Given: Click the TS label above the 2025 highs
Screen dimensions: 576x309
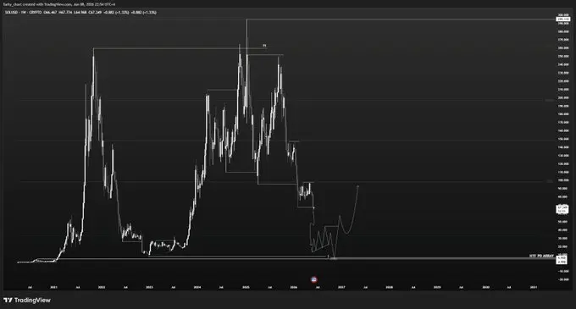Looking at the screenshot, I should coord(264,46).
